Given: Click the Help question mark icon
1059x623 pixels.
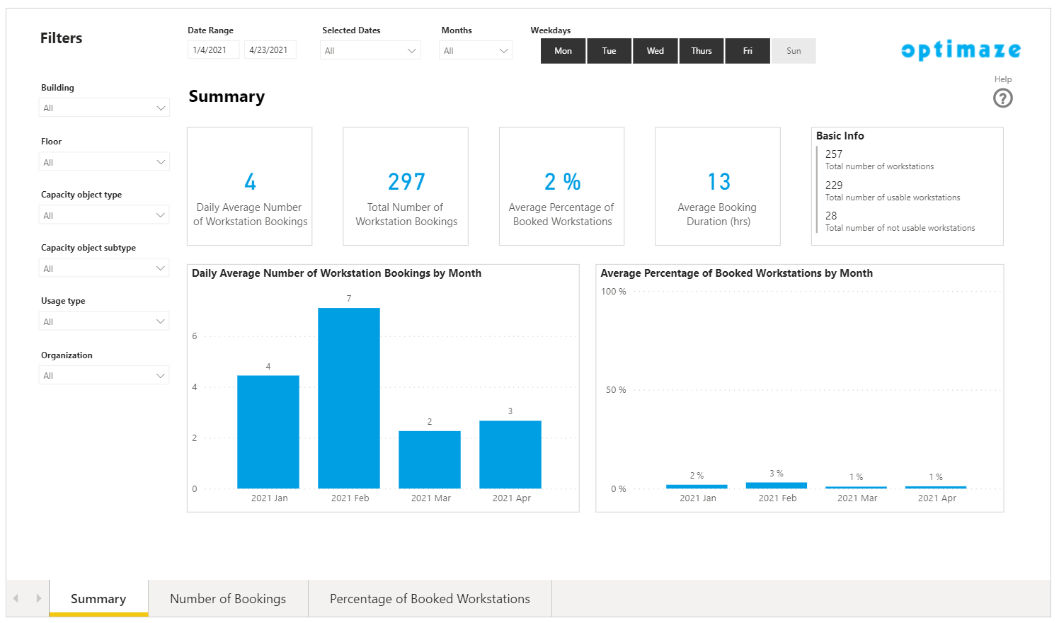Looking at the screenshot, I should pos(1002,98).
